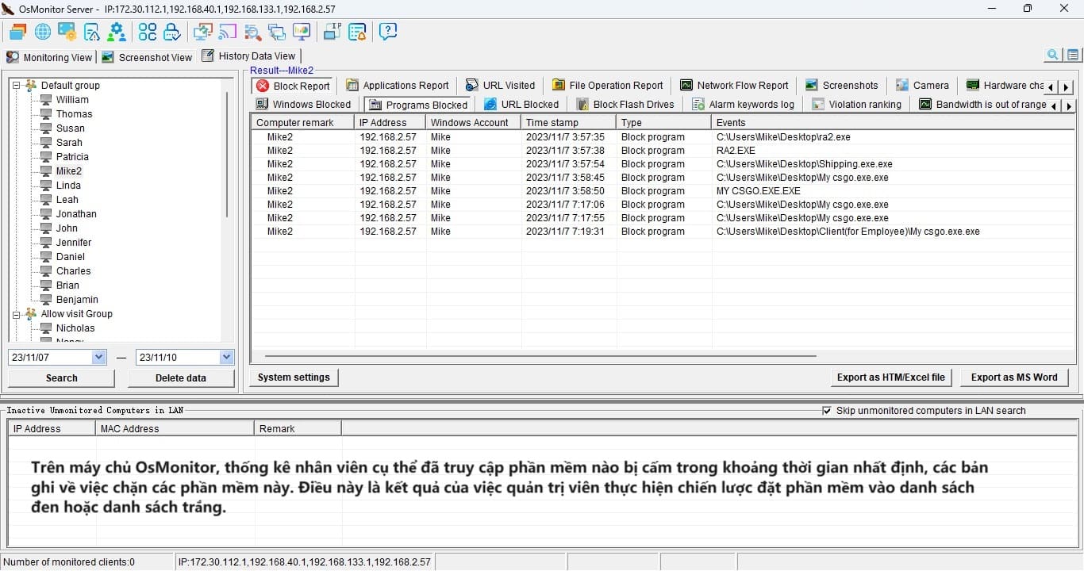Click the chat bubbles toolbar icon

click(x=276, y=32)
